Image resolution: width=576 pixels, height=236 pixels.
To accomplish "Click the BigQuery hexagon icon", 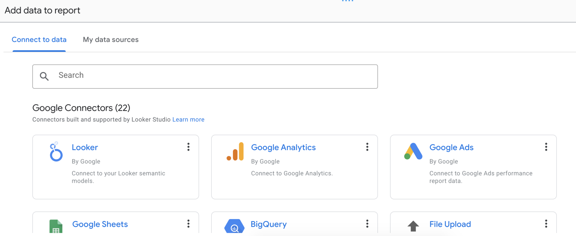I will tap(234, 227).
